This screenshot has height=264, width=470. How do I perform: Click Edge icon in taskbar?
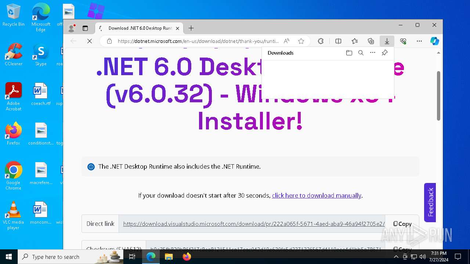pyautogui.click(x=151, y=257)
